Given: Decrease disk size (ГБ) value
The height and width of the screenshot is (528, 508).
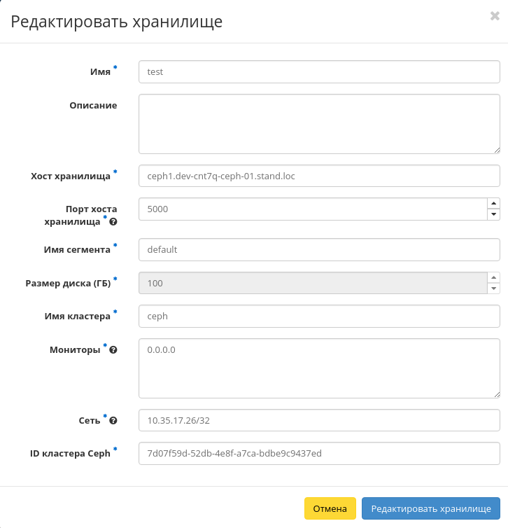Looking at the screenshot, I should (493, 289).
